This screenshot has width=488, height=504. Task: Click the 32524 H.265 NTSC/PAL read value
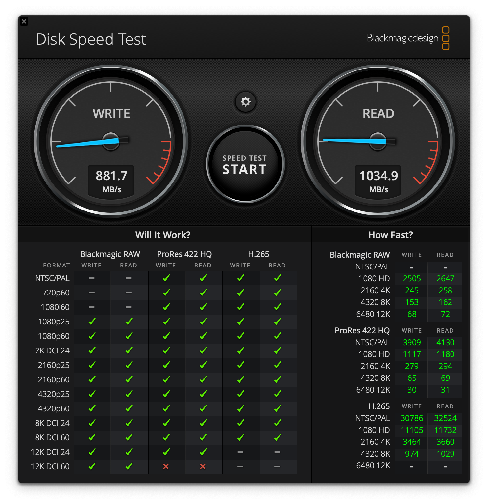tap(445, 418)
